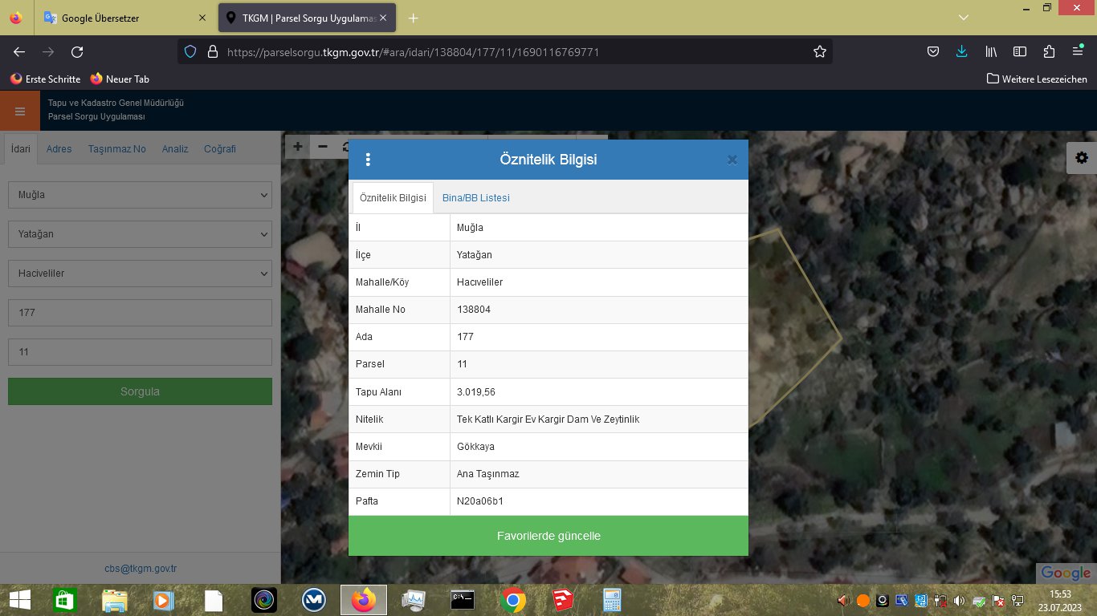The image size is (1097, 616).
Task: Open the Firefox extensions puzzle icon
Action: click(1049, 51)
